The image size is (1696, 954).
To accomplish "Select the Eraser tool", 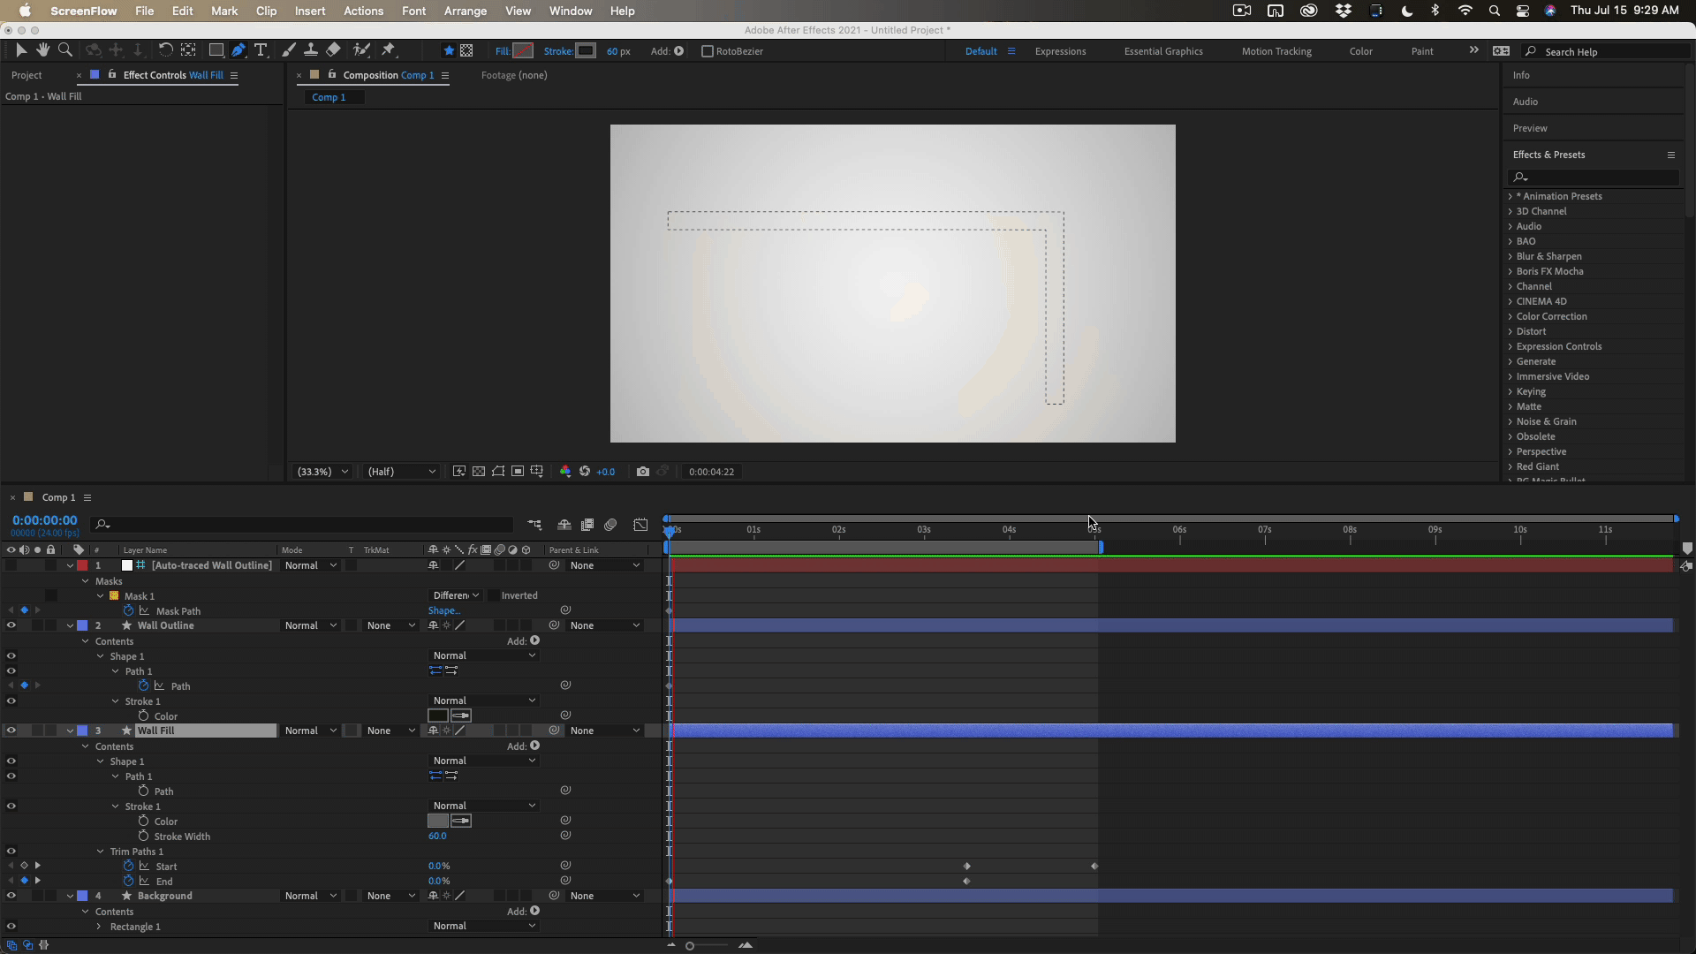I will (333, 50).
